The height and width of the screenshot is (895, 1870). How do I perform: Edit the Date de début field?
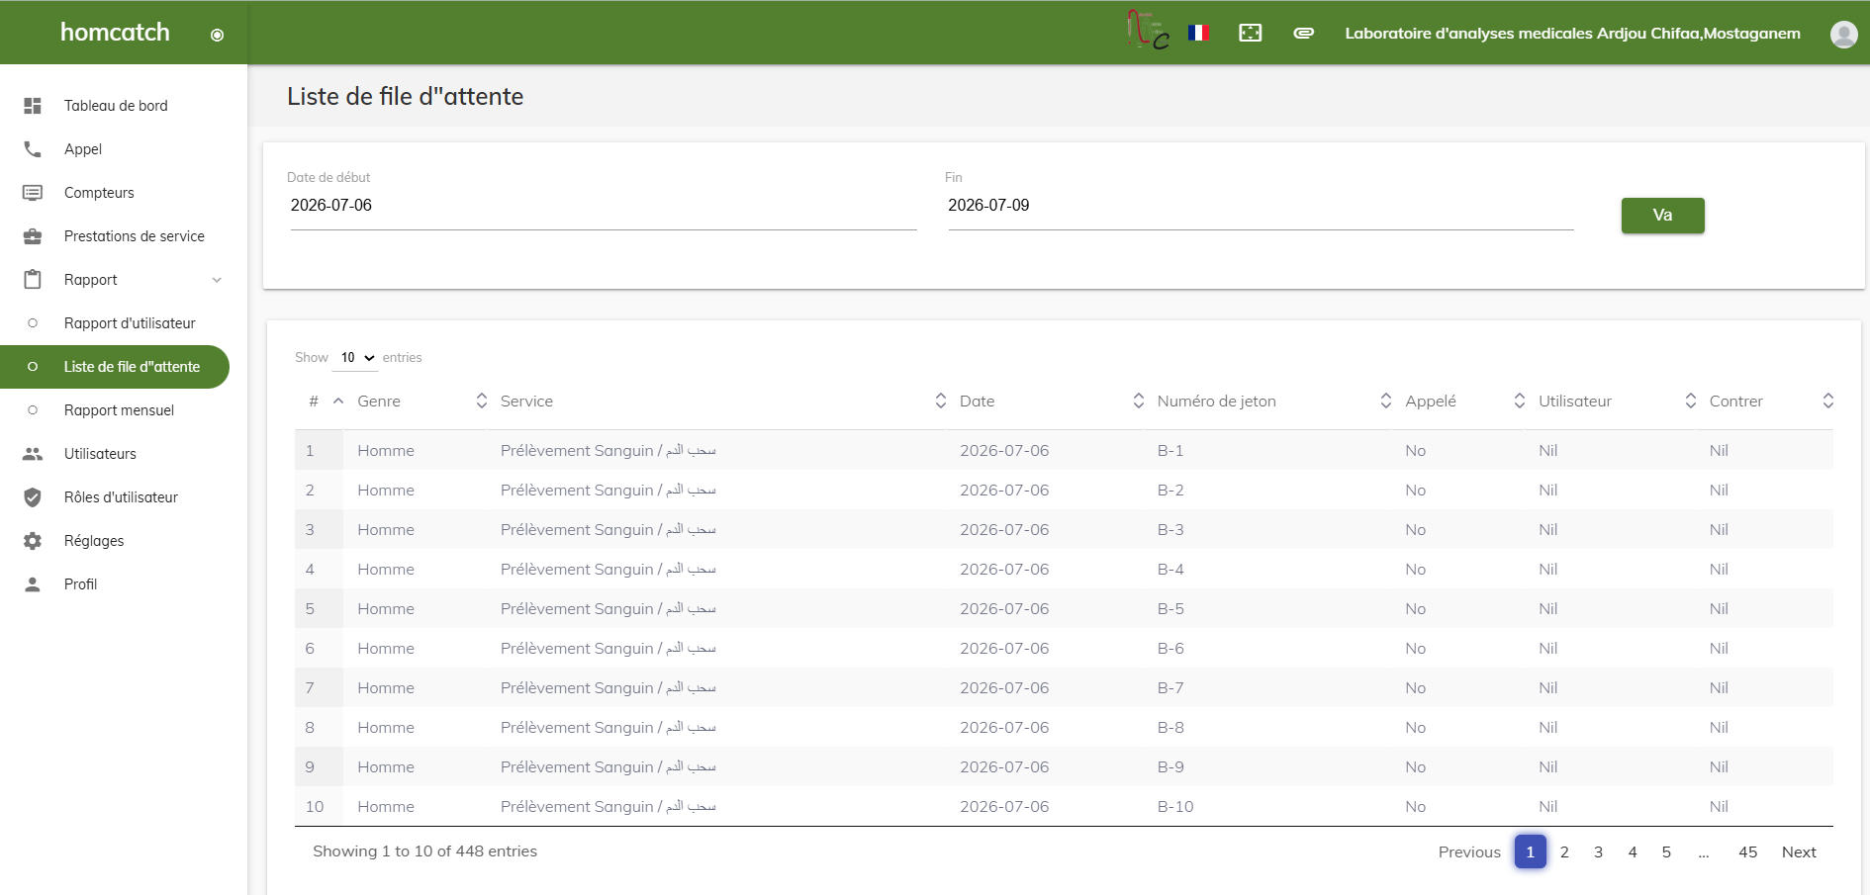(x=604, y=206)
